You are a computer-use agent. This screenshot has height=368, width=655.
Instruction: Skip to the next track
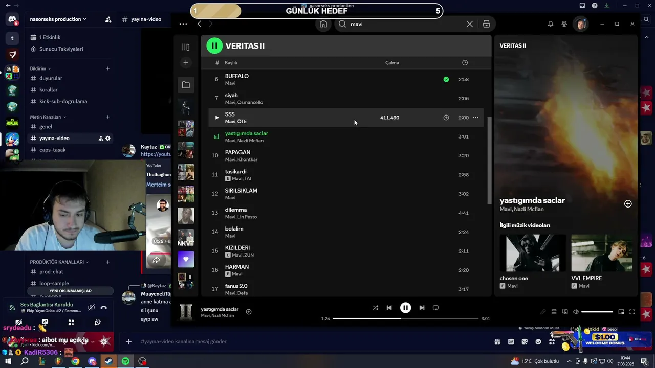point(422,308)
